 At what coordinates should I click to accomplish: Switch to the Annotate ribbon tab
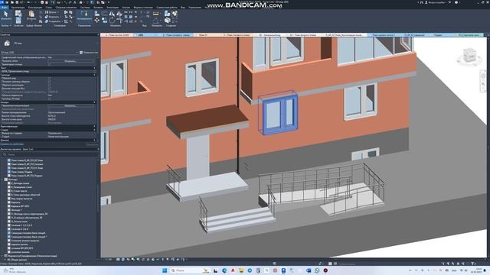pos(113,7)
